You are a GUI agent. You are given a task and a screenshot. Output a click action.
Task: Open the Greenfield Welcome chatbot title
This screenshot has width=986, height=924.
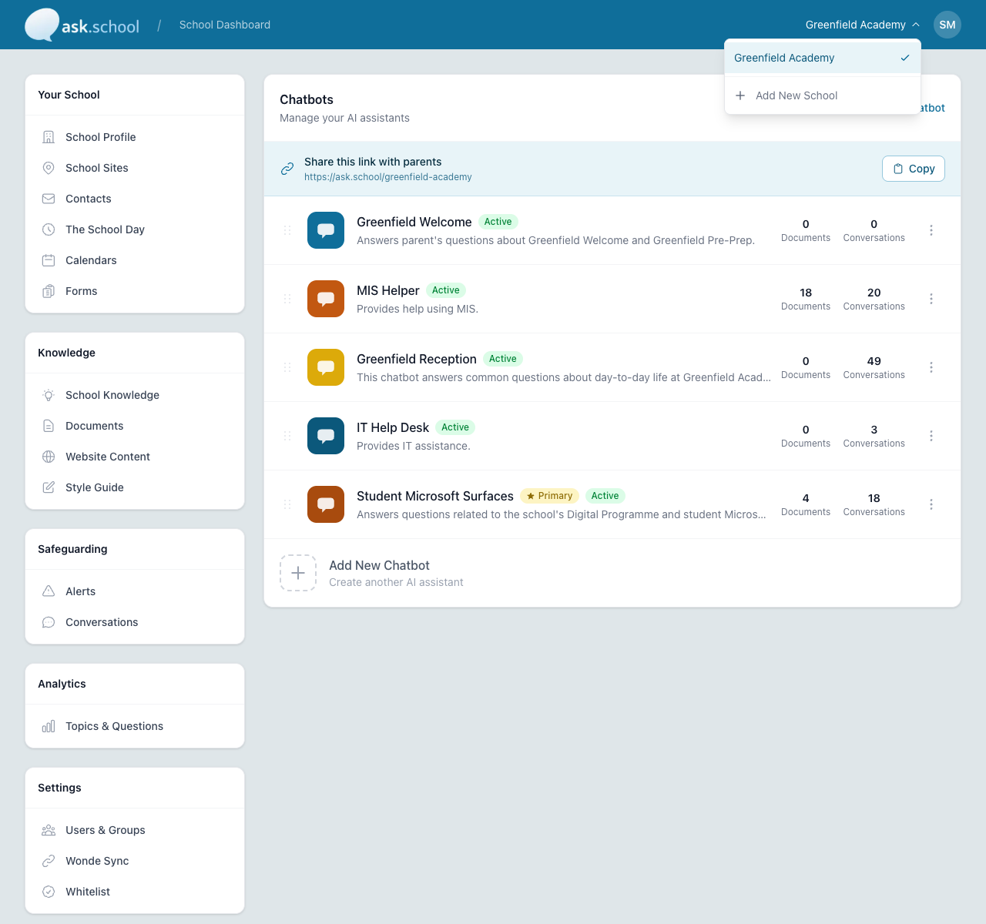click(x=414, y=222)
